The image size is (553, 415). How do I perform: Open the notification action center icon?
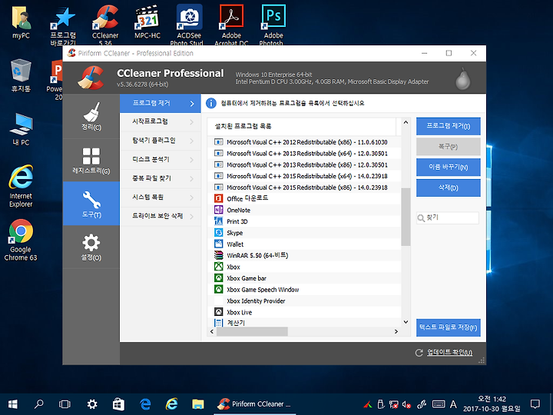click(535, 404)
